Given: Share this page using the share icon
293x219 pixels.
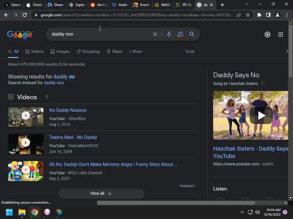Looking at the screenshot, I should pos(239,15).
